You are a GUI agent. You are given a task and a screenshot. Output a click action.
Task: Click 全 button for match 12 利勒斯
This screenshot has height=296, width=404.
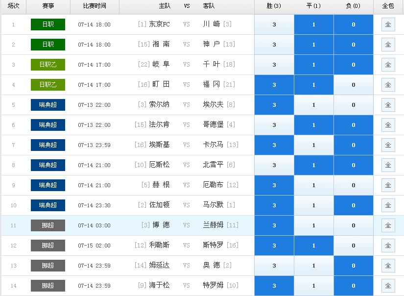click(388, 246)
